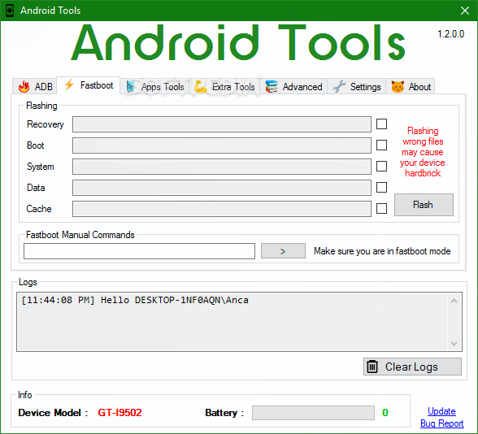Click the System image path field
478x434 pixels.
pos(222,167)
